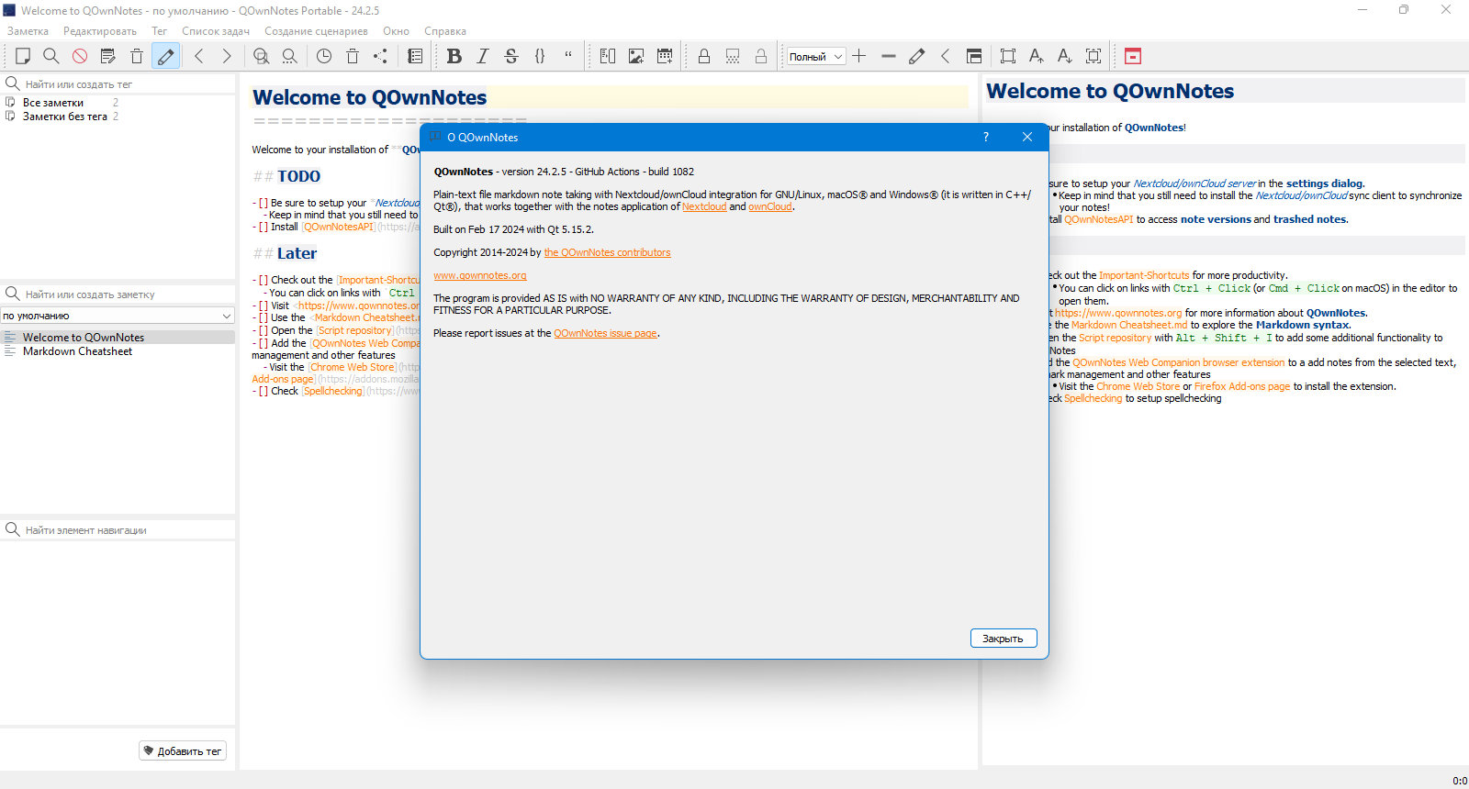
Task: Click the bold formatting icon
Action: pos(454,56)
